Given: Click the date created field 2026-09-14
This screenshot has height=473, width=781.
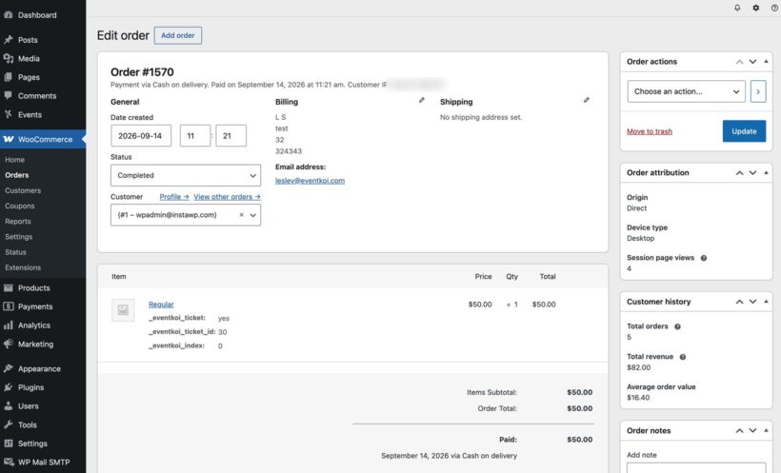Looking at the screenshot, I should click(141, 135).
